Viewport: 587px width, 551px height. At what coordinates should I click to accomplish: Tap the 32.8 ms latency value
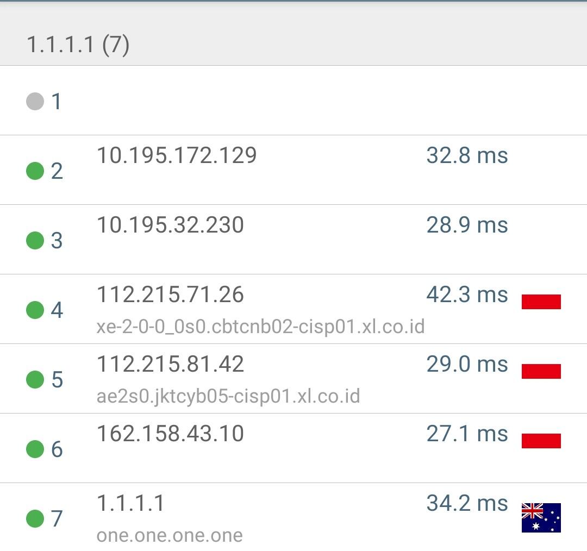click(x=467, y=155)
